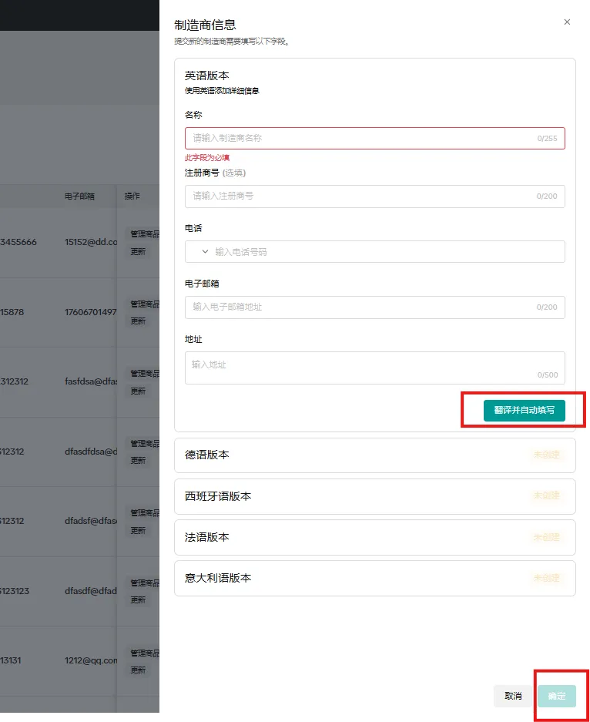Click 更新 in the 1212@qq.com row
590x722 pixels.
tap(138, 670)
